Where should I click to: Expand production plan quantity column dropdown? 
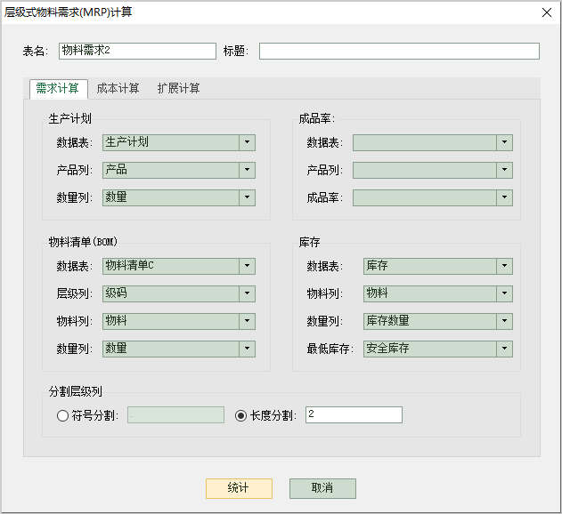(247, 197)
